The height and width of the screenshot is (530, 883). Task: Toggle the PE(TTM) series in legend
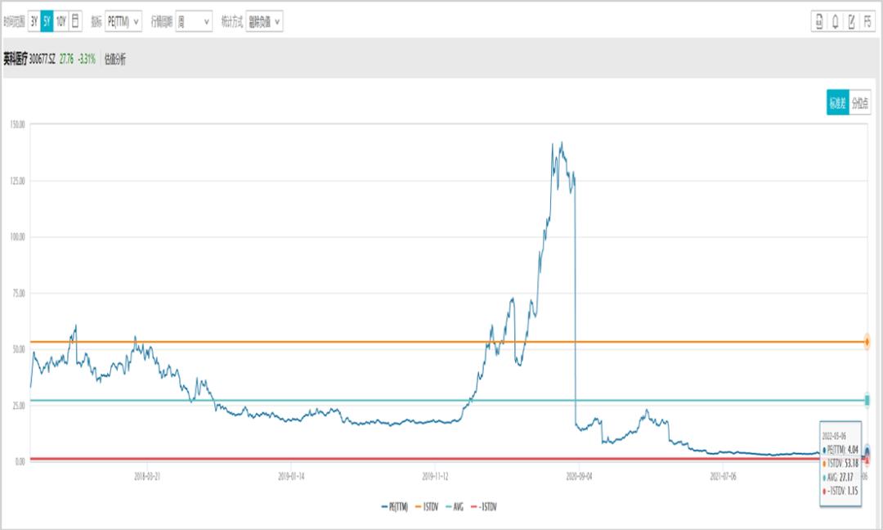pyautogui.click(x=395, y=507)
